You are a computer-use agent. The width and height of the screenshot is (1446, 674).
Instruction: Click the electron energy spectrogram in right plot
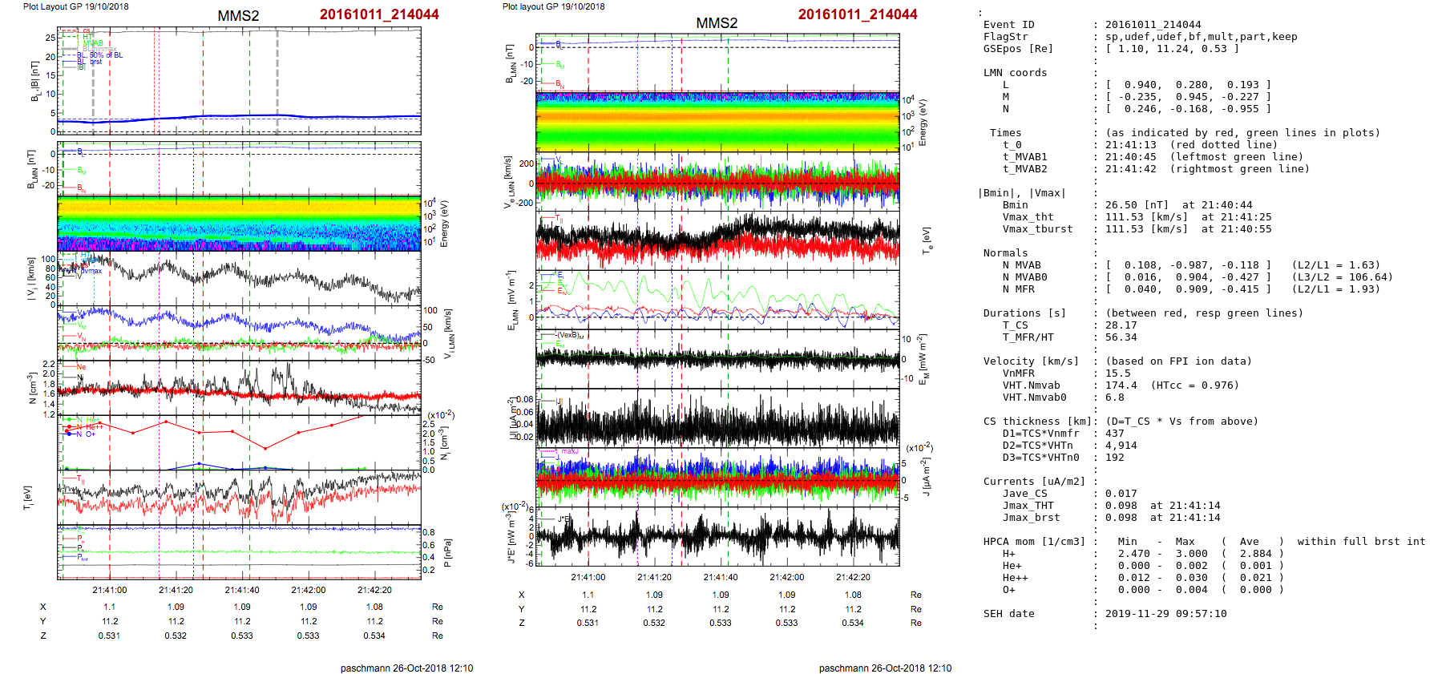tap(717, 122)
